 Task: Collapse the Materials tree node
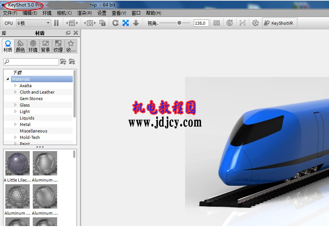click(8, 79)
